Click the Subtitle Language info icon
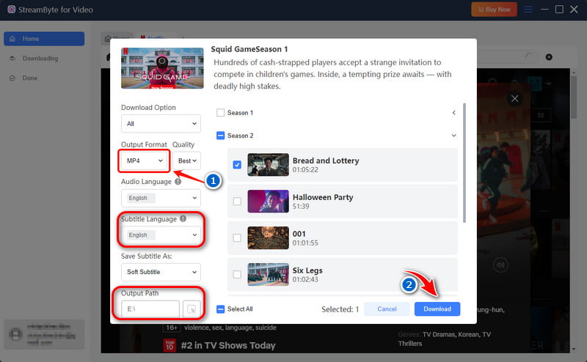 (183, 219)
